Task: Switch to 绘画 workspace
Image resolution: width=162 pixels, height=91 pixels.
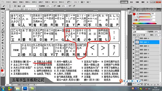Action: point(137,2)
